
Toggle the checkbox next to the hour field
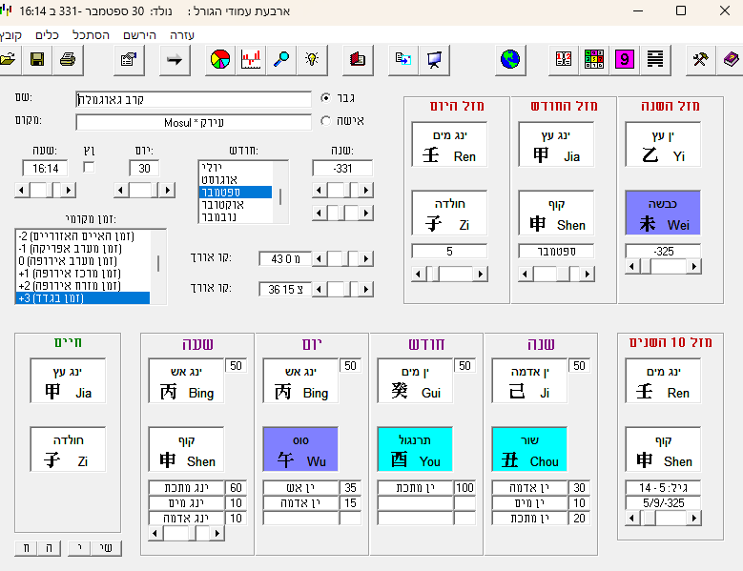(x=90, y=168)
